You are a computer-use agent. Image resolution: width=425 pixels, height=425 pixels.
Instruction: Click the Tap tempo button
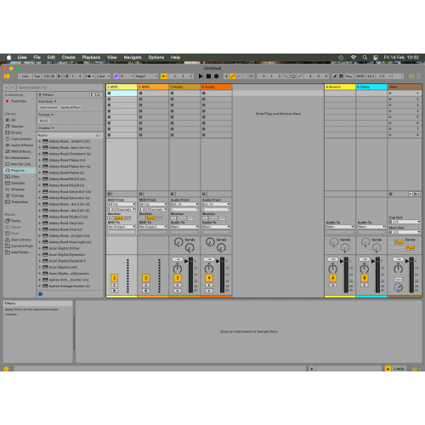[37, 76]
